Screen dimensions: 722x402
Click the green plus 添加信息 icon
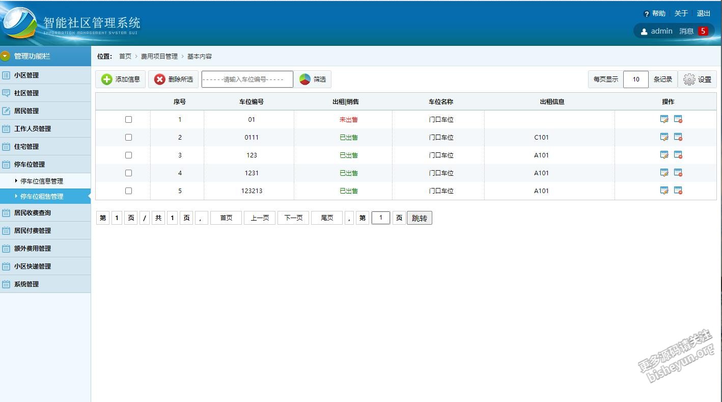pyautogui.click(x=106, y=79)
